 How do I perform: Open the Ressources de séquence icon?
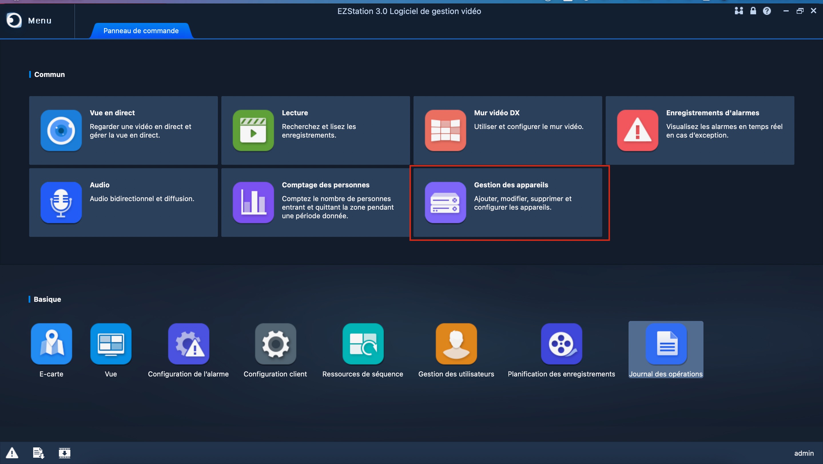tap(363, 344)
